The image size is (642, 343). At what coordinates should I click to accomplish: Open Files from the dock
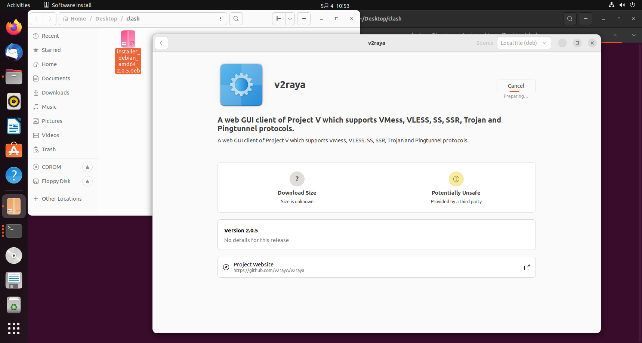pyautogui.click(x=14, y=77)
